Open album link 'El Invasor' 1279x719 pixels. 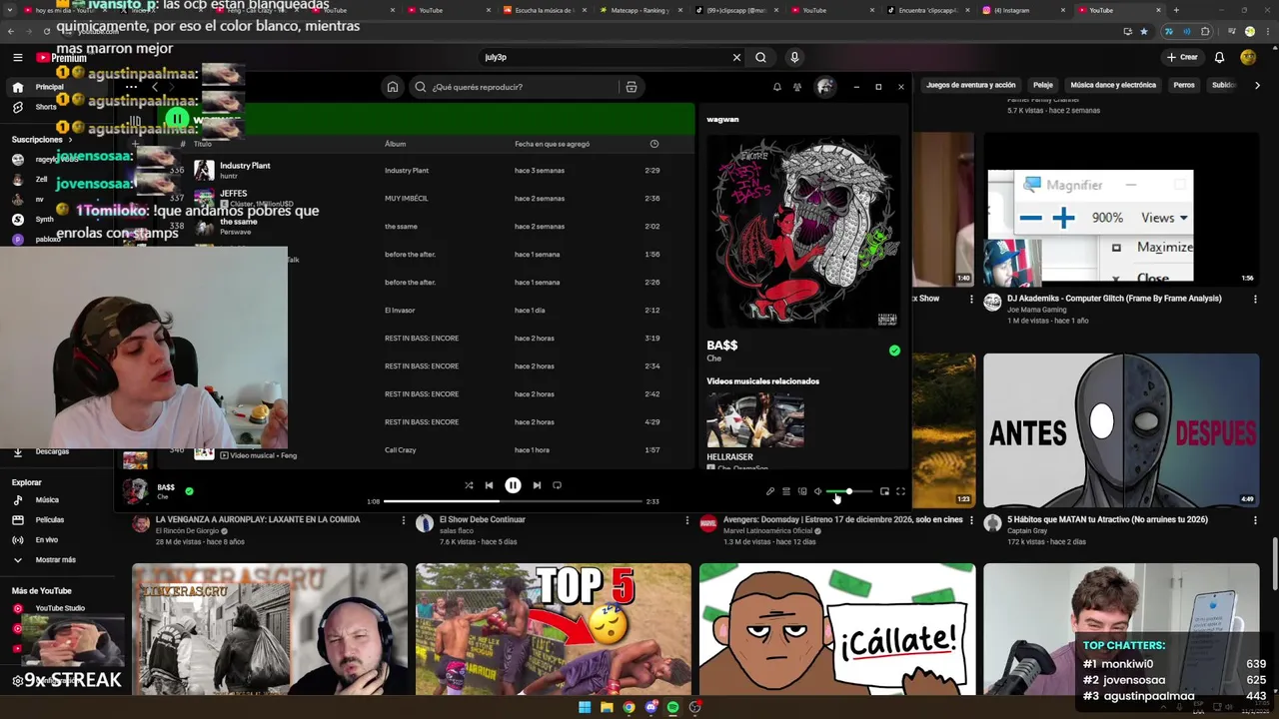[400, 311]
